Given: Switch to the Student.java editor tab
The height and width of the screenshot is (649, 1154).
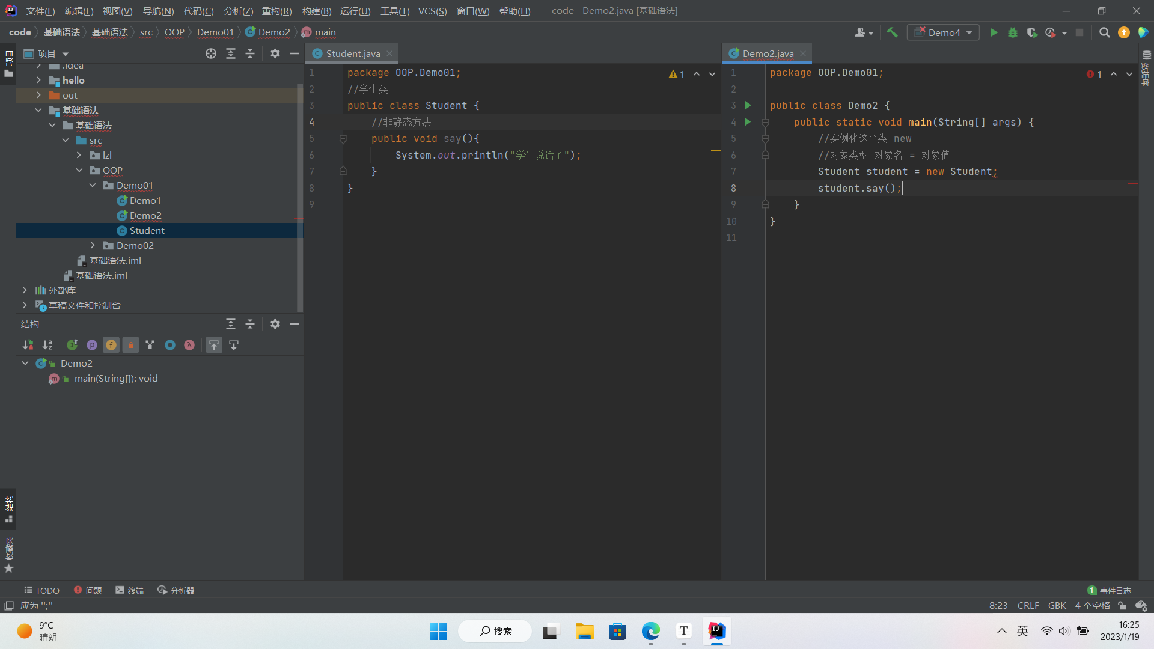Looking at the screenshot, I should click(352, 53).
